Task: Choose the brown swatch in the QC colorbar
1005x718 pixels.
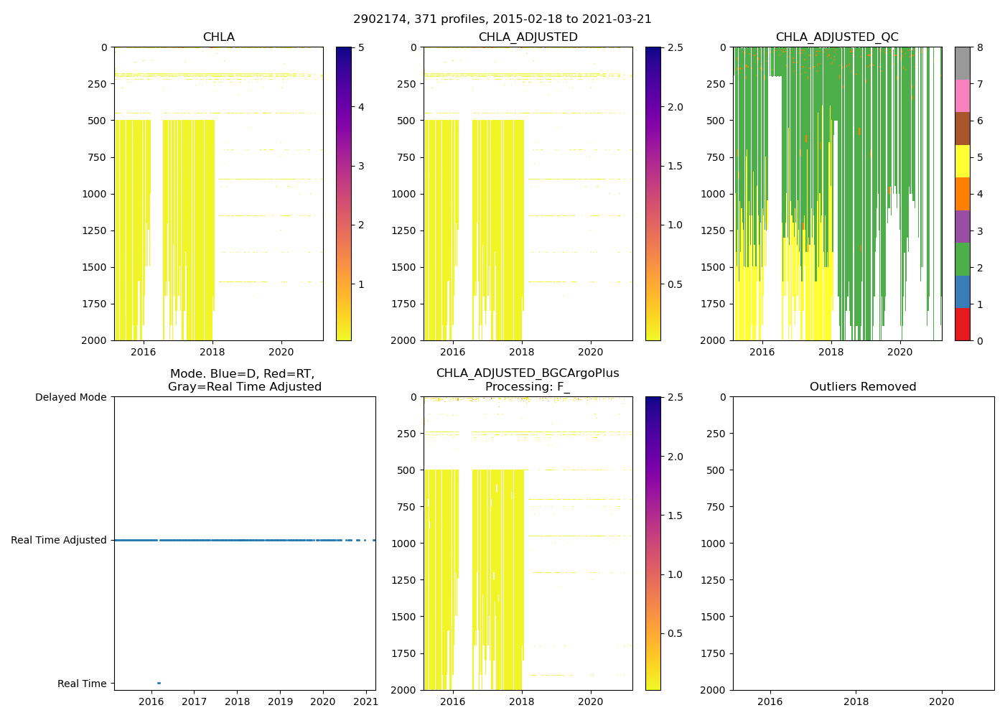Action: [x=963, y=129]
